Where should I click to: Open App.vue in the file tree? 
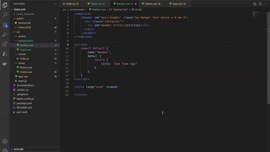tap(35, 76)
